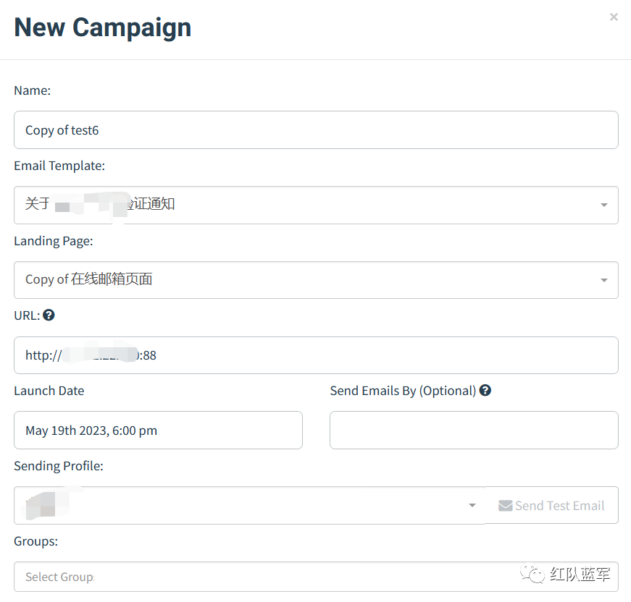This screenshot has height=602, width=631.
Task: Click the Send Emails By help icon
Action: (485, 390)
